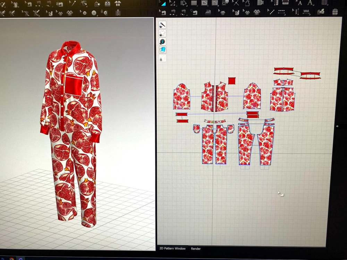Toggle stitch visibility in the 2D window
347x260 pixels.
coord(163,25)
